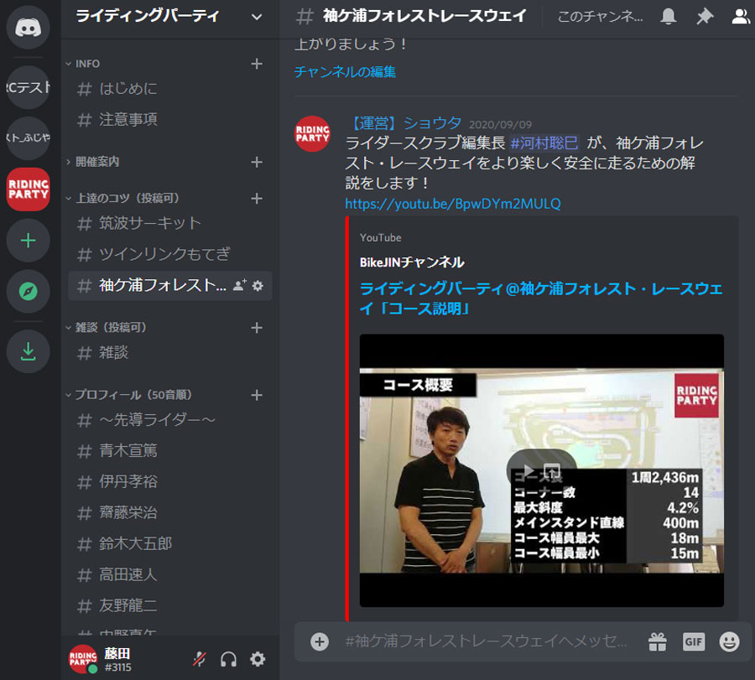Toggle headphone deafen

click(x=229, y=659)
